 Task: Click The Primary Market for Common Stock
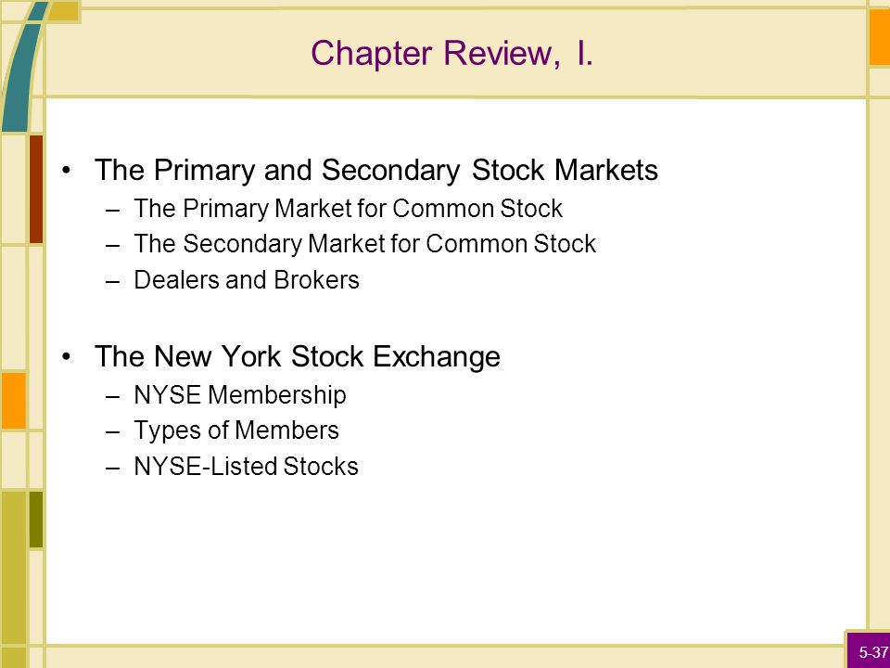click(x=348, y=209)
